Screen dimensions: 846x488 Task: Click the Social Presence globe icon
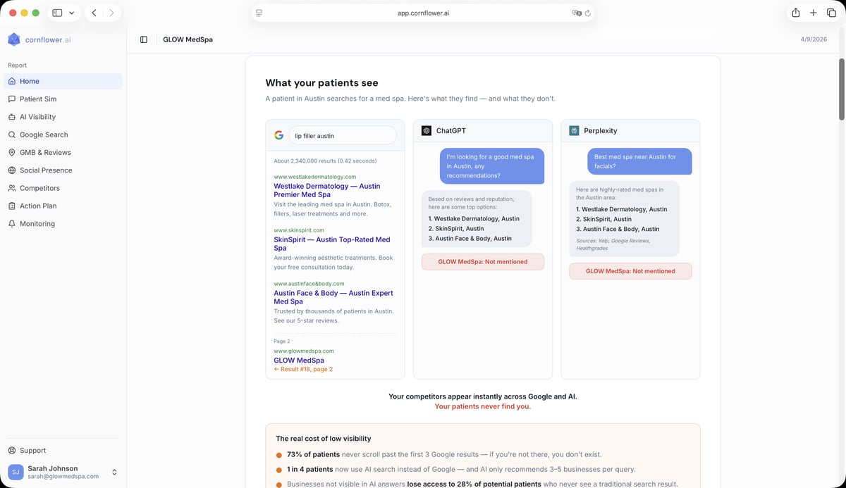point(12,170)
